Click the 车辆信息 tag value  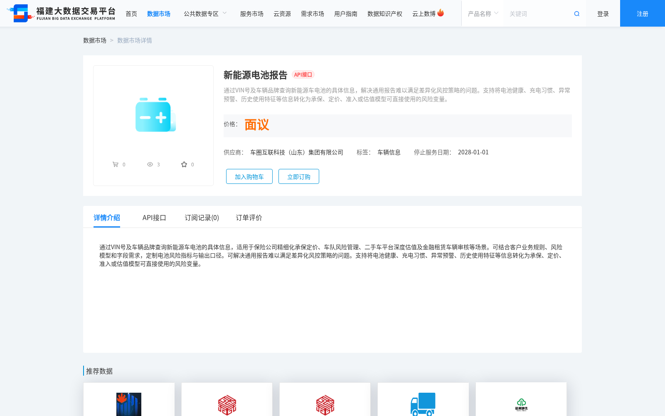389,152
